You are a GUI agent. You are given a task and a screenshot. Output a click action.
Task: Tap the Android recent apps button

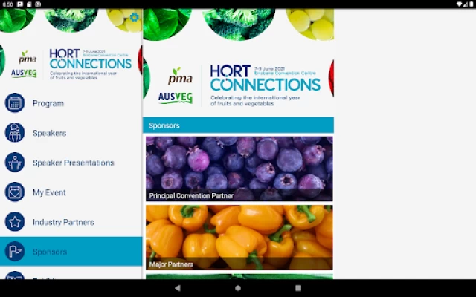pos(298,288)
